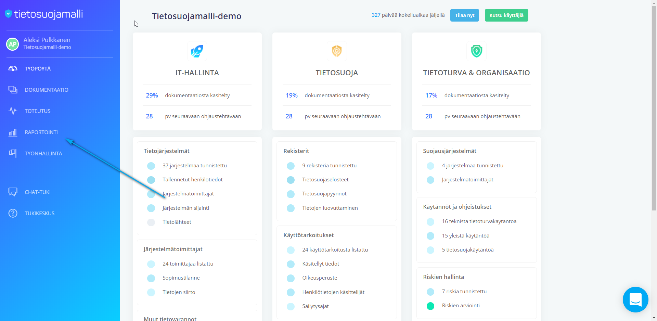Click the Työnhallinta flag icon

13,153
